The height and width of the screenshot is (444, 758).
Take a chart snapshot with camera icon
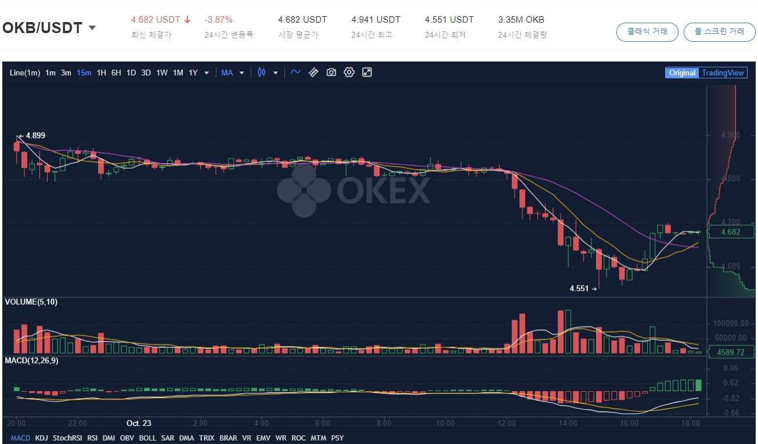coord(331,73)
